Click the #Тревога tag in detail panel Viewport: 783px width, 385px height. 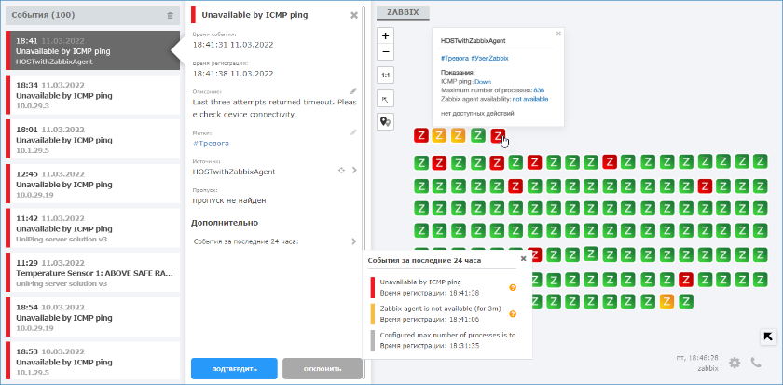[x=211, y=144]
